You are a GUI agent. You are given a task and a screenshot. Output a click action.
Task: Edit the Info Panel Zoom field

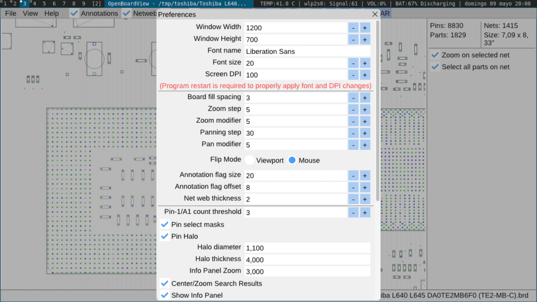(x=307, y=272)
